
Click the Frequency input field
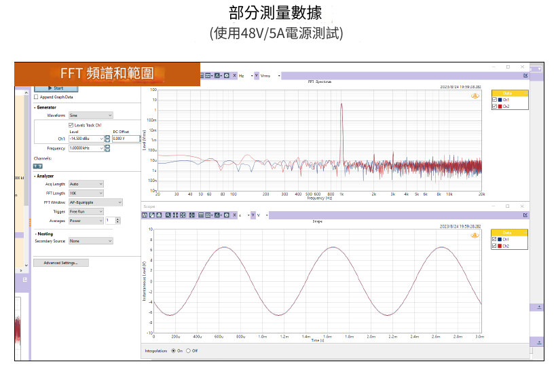[85, 148]
